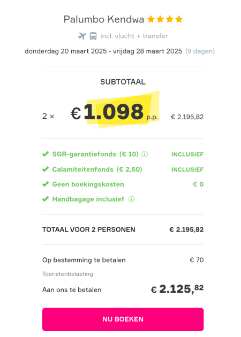
Task: Click the Calamiteitenfonds green checkmark
Action: point(46,169)
